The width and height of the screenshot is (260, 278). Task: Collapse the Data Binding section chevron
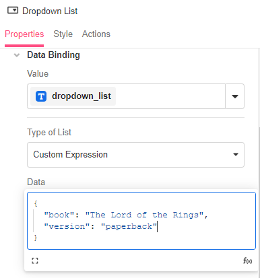[17, 55]
